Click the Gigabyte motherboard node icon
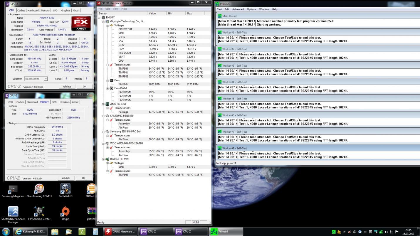The height and width of the screenshot is (236, 420). point(107,21)
